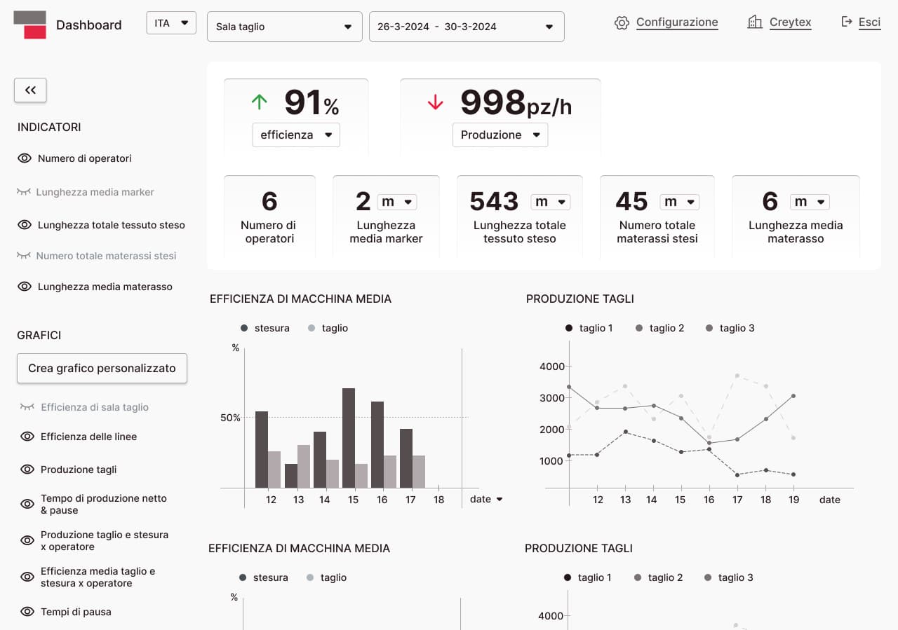Click the Configurazione gear icon
This screenshot has width=898, height=630.
(x=622, y=22)
